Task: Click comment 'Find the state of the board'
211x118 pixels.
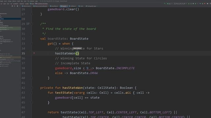Action: click(x=71, y=29)
